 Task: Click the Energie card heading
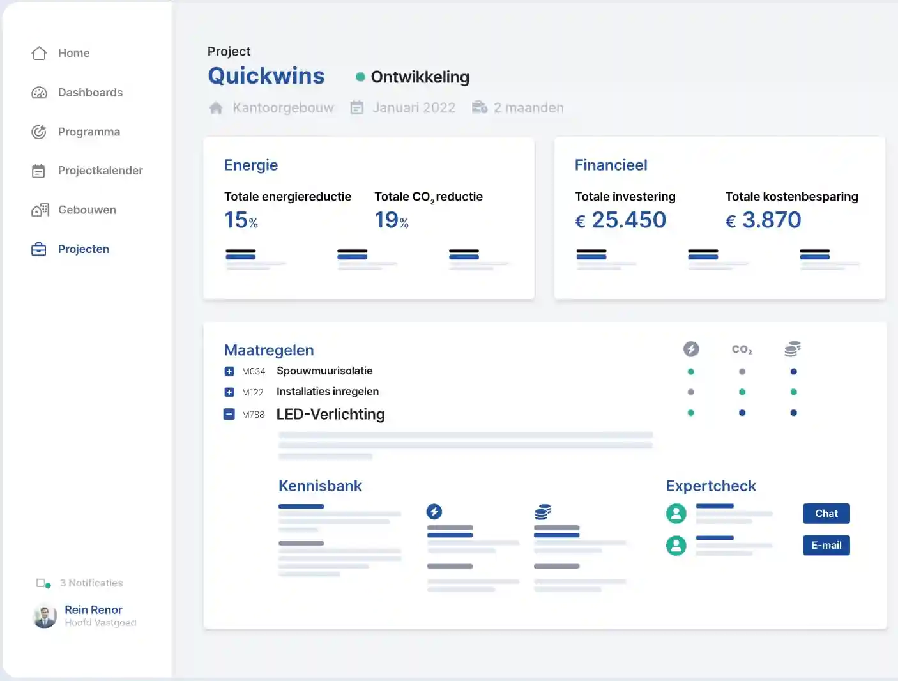click(251, 165)
